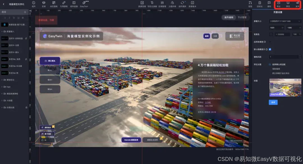303x164 pixels.
Task: Open the 动态面板 dynamic panel tool
Action: click(54, 4)
